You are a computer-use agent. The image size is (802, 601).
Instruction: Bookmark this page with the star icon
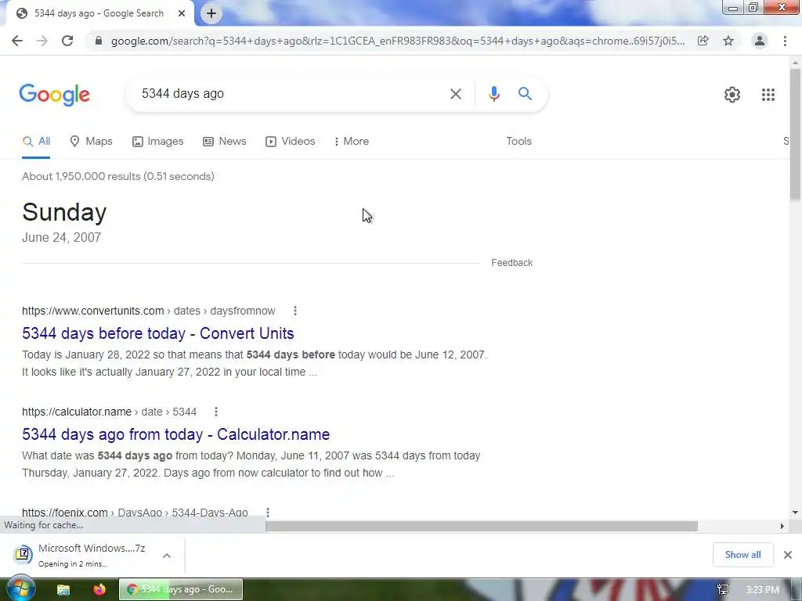[x=728, y=41]
